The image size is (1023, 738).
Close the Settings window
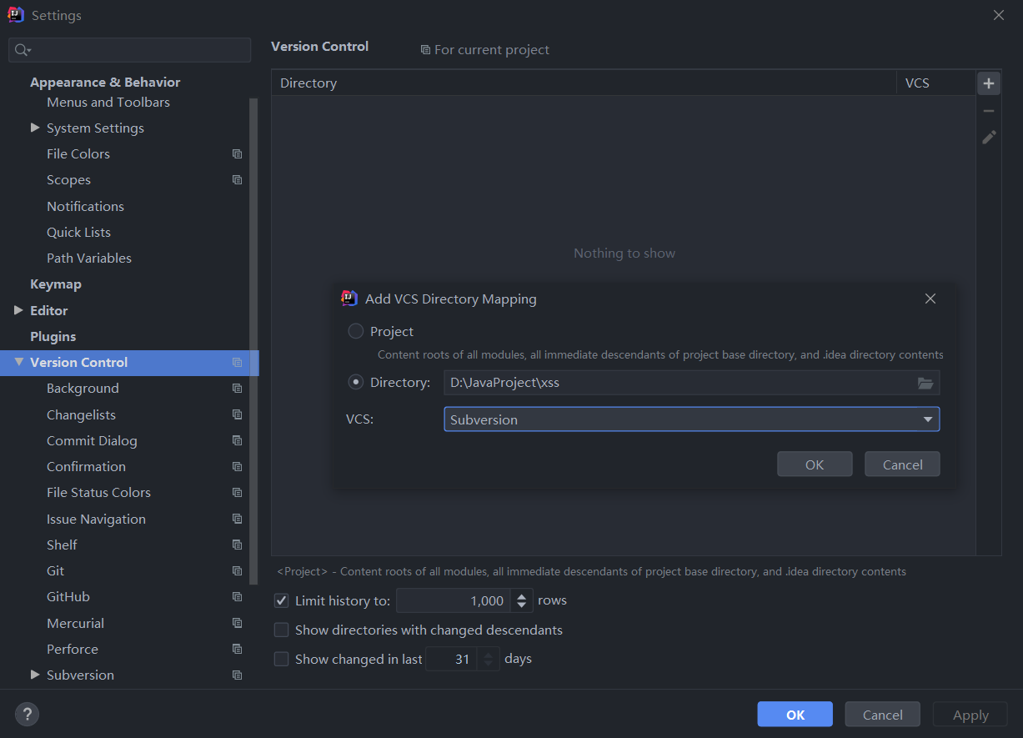tap(999, 15)
